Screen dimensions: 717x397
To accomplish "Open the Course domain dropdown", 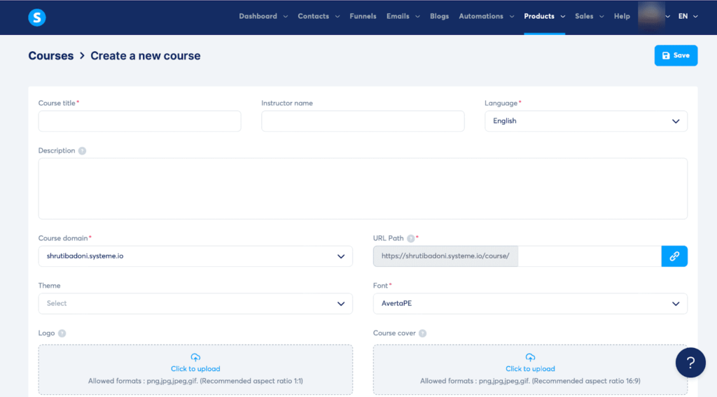I will [x=195, y=256].
